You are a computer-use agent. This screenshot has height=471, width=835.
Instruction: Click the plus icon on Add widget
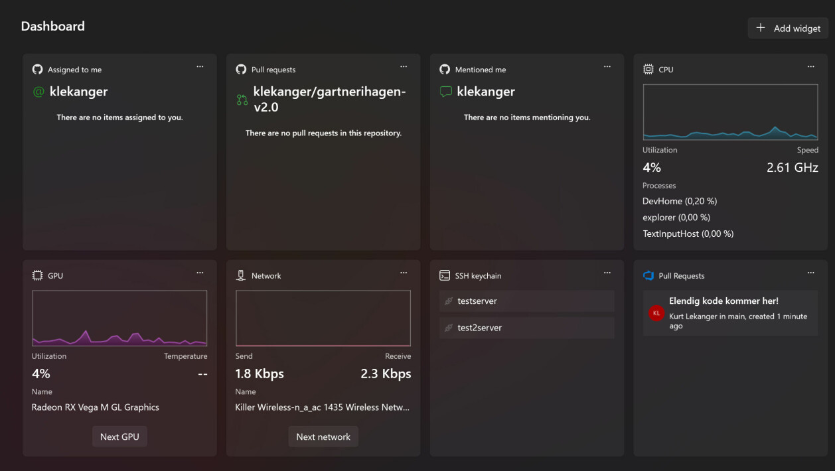[761, 28]
